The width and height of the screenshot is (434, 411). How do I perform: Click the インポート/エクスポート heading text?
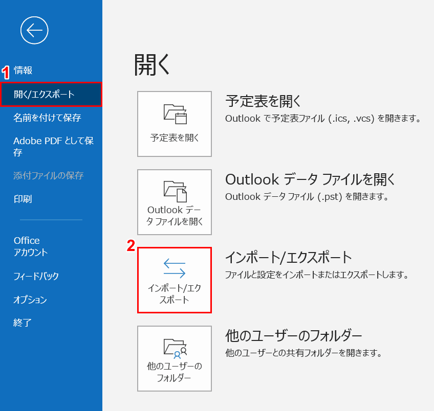[289, 257]
